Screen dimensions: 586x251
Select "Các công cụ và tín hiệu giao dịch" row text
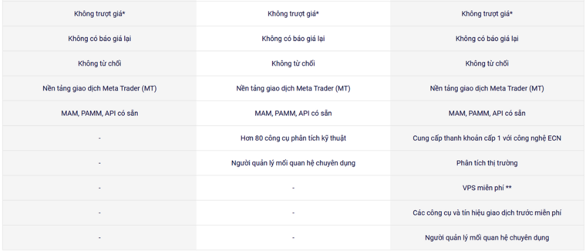[486, 213]
